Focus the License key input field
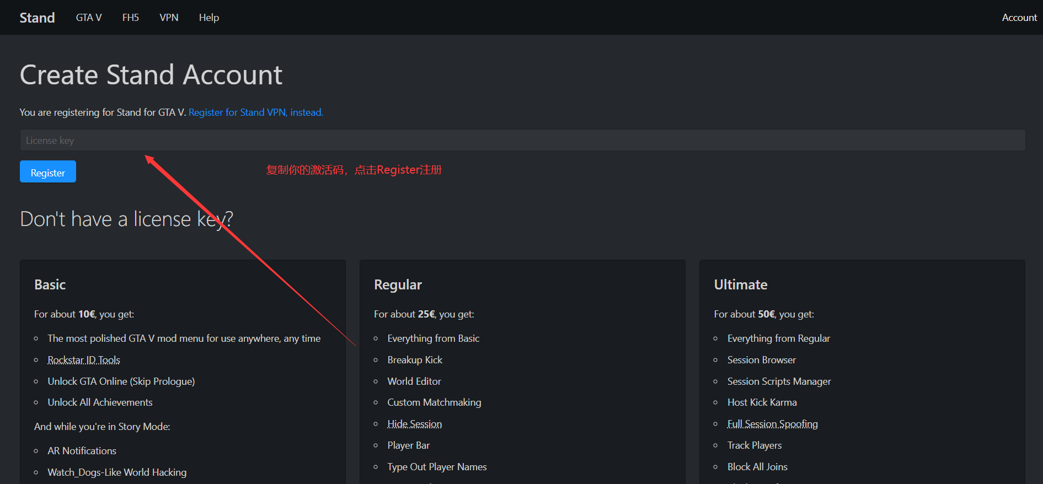 522,140
